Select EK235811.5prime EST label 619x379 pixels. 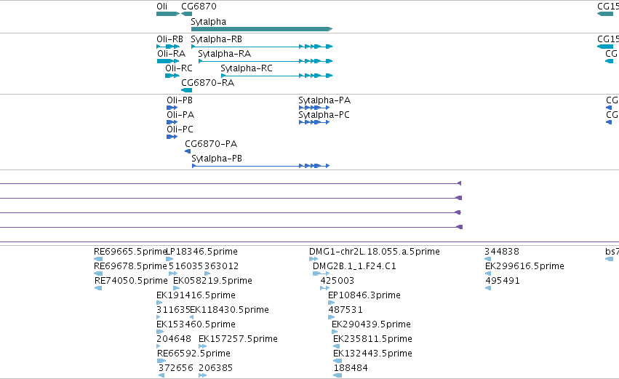tap(372, 340)
